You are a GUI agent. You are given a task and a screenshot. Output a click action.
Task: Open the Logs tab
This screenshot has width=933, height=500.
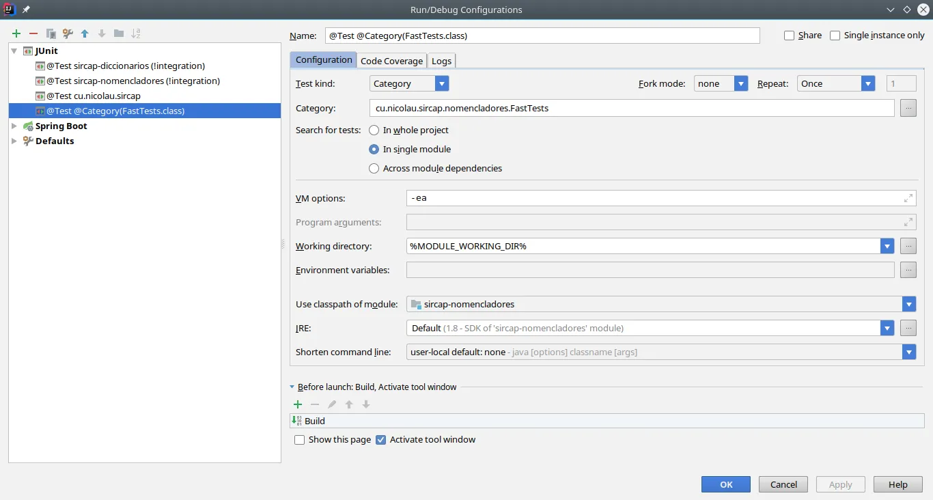pos(441,61)
